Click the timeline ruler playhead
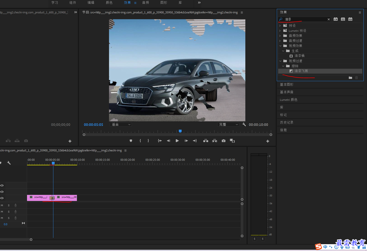This screenshot has height=251, width=367. pos(53,163)
